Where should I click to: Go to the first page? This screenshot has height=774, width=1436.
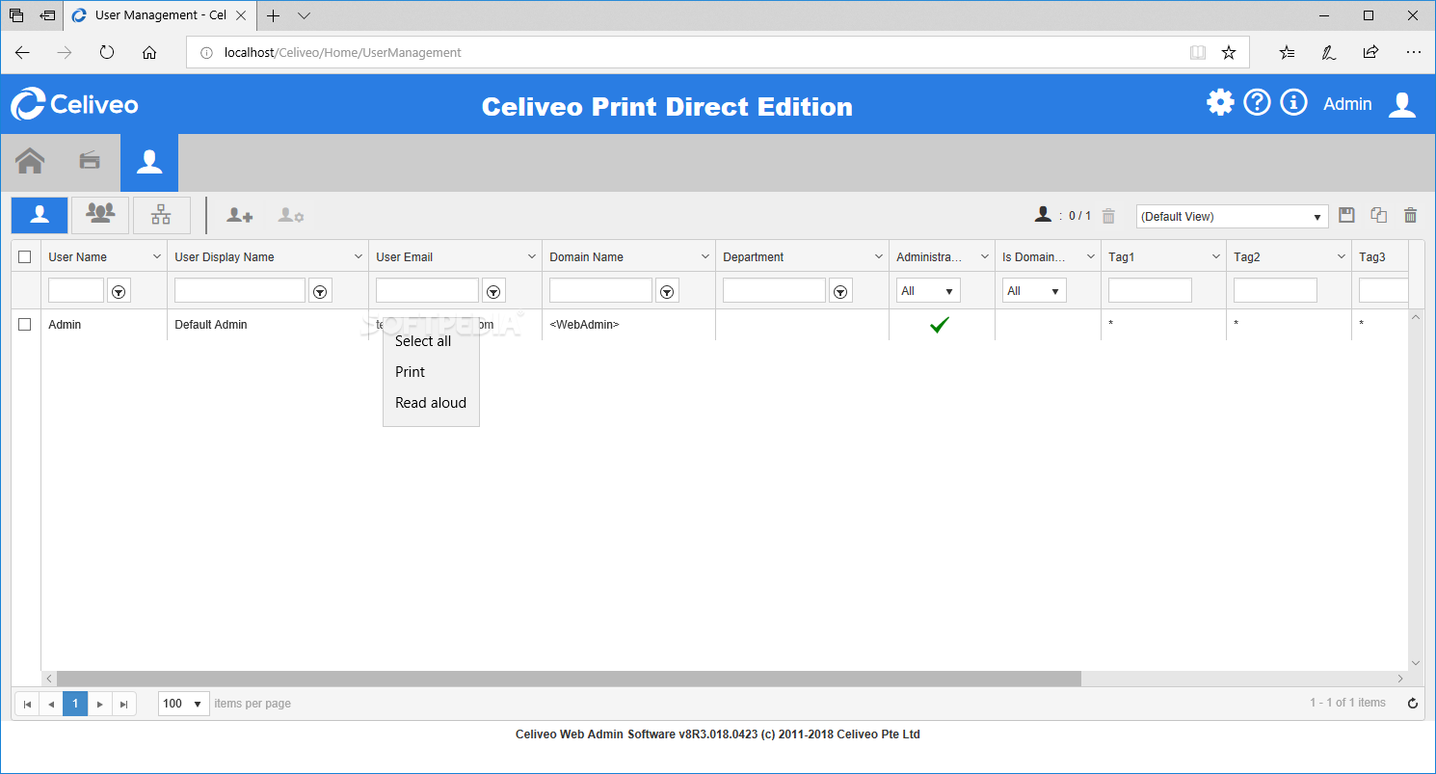pyautogui.click(x=27, y=704)
